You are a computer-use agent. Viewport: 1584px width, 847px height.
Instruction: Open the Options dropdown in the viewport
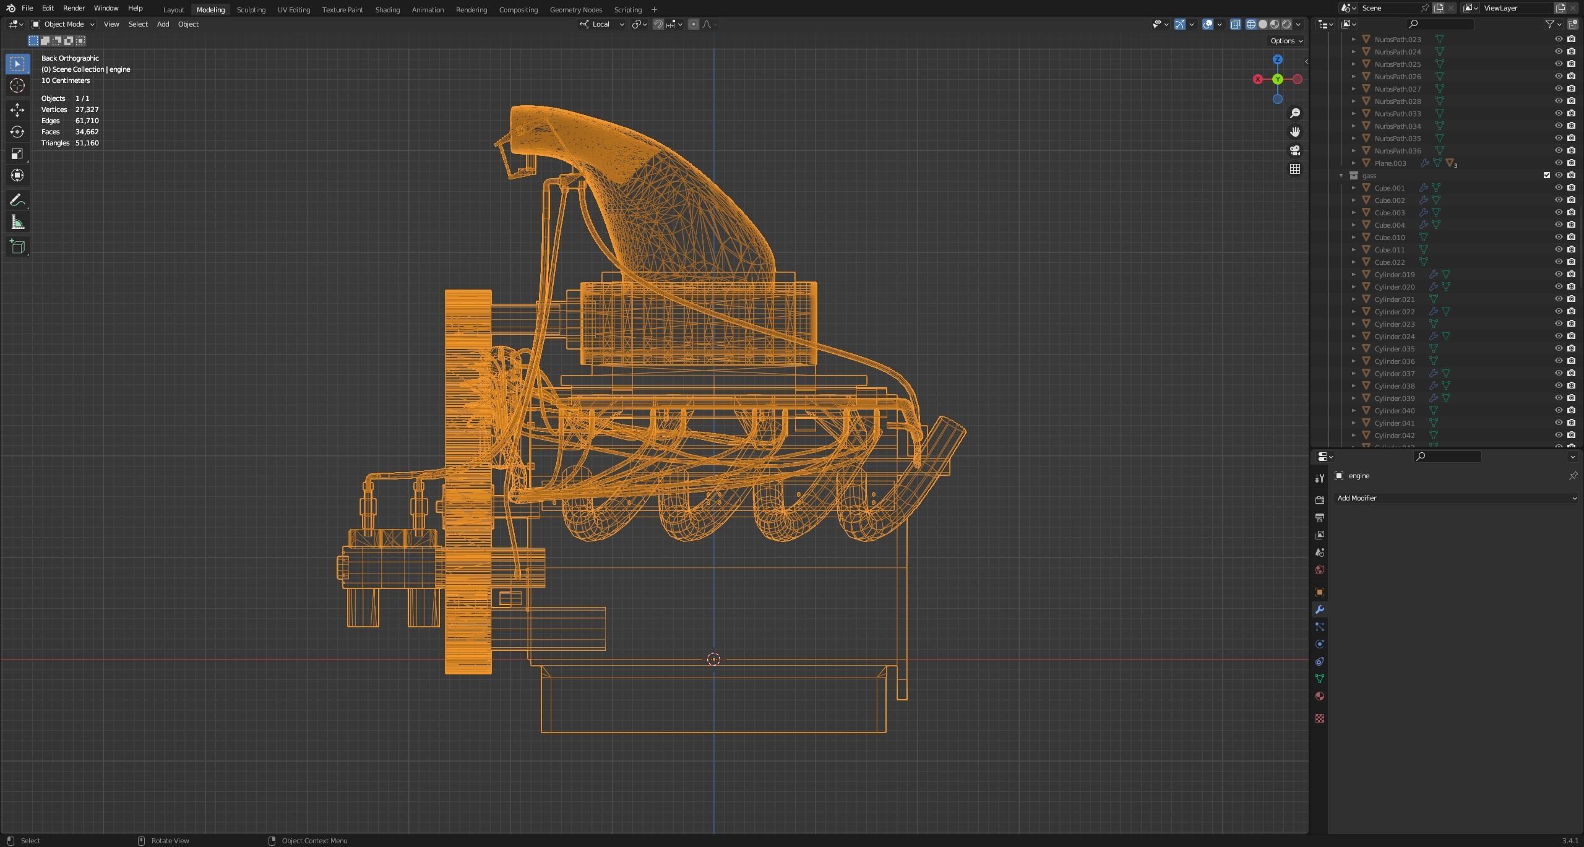point(1286,41)
